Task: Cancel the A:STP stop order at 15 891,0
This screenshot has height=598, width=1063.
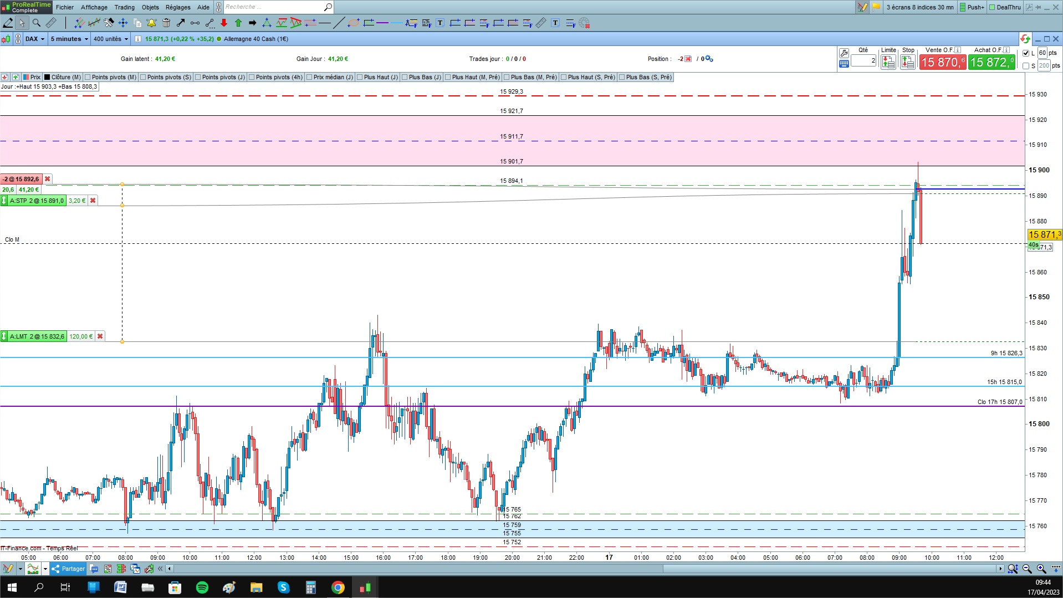Action: (x=93, y=201)
